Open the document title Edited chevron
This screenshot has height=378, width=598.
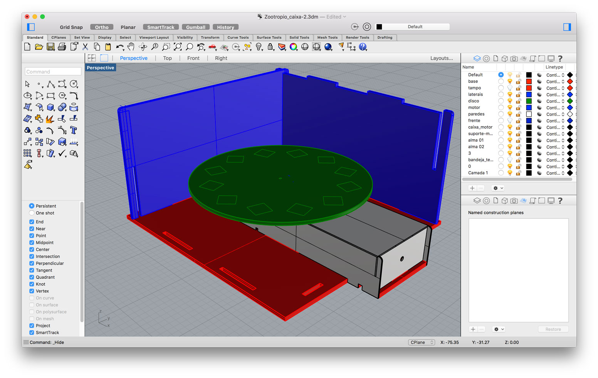coord(344,17)
